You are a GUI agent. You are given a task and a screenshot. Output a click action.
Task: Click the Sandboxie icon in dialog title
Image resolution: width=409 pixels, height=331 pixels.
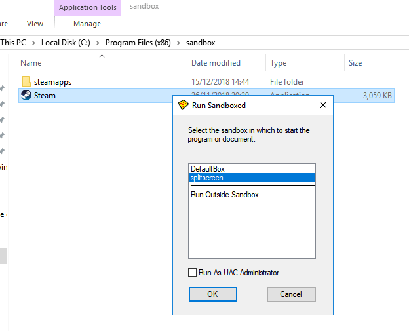point(184,105)
